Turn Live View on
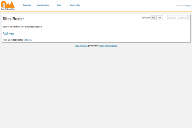192x128 pixels. tap(154, 18)
